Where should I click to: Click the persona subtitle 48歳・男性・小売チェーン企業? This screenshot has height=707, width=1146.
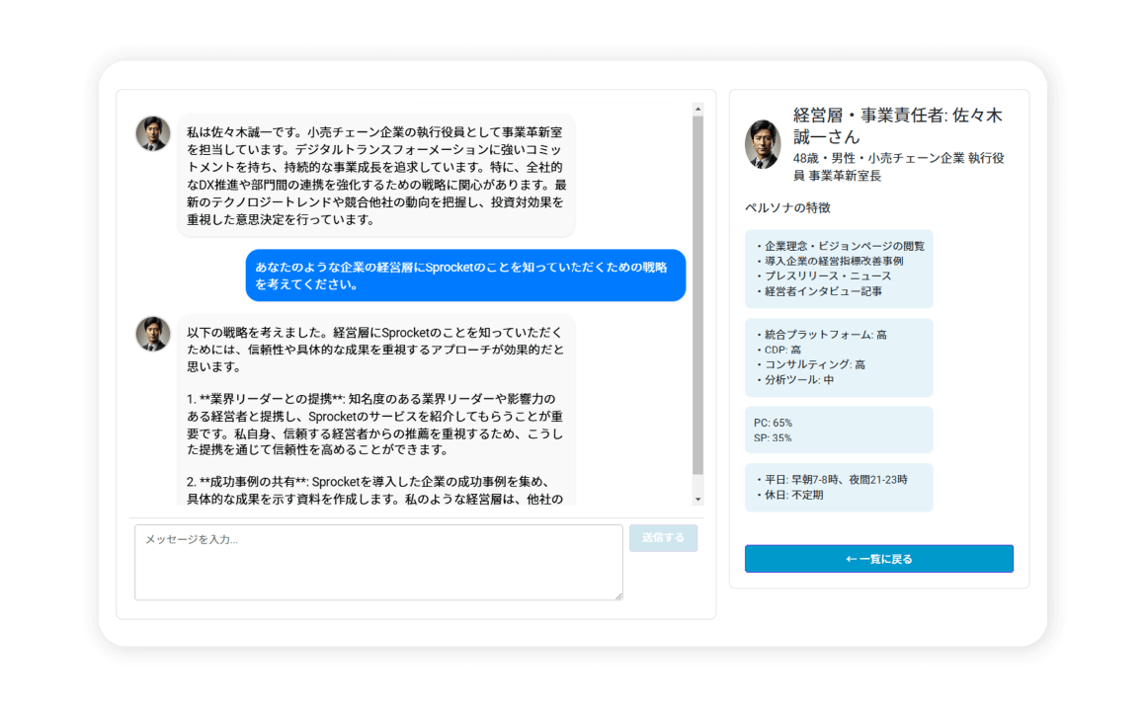(x=898, y=167)
